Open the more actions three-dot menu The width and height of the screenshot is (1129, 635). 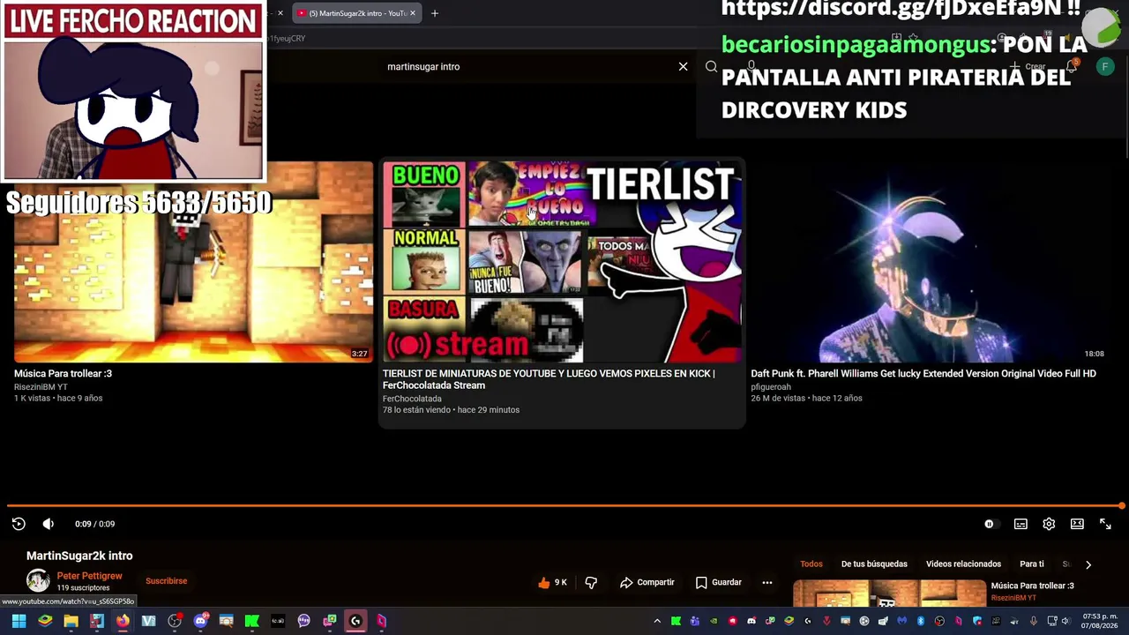pos(767,582)
